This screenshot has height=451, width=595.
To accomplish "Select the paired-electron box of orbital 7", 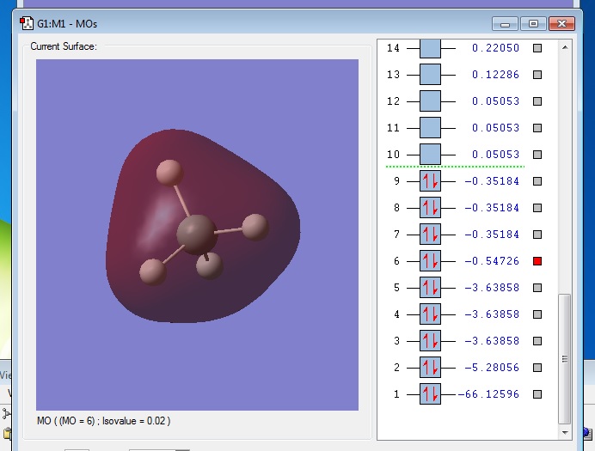I will [x=430, y=235].
